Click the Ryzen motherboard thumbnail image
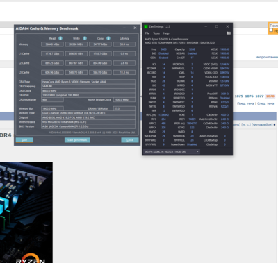Image resolution: width=278 pixels, height=263 pixels. (x=26, y=212)
